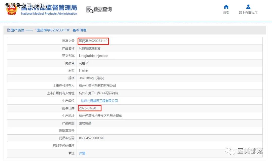
Task: Click the 原批准文号 row label
Action: (x=66, y=131)
